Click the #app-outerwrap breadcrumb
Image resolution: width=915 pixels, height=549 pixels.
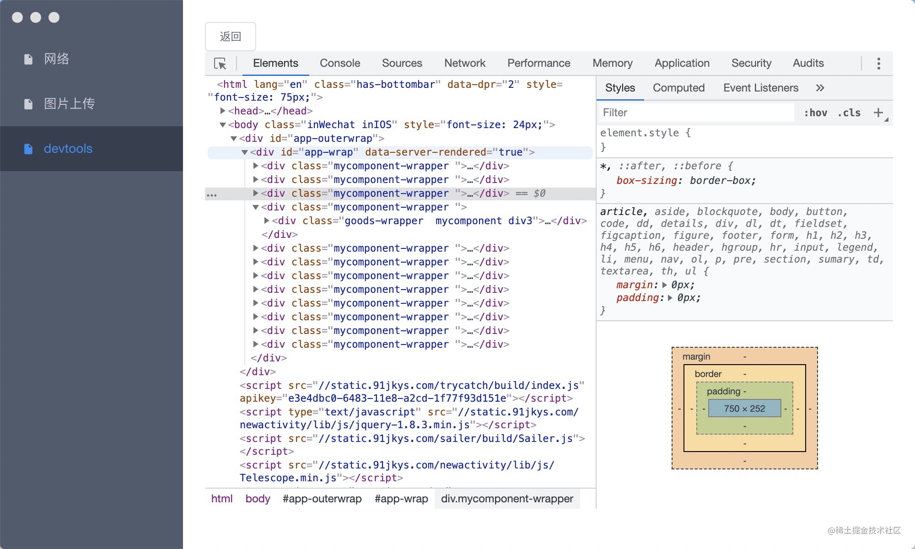(x=322, y=499)
